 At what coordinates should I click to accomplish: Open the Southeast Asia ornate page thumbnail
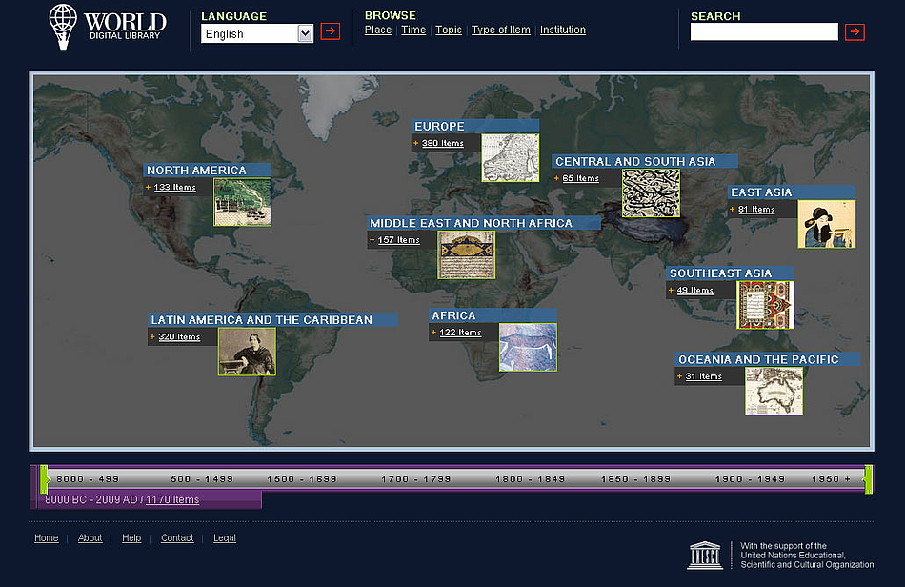point(765,305)
